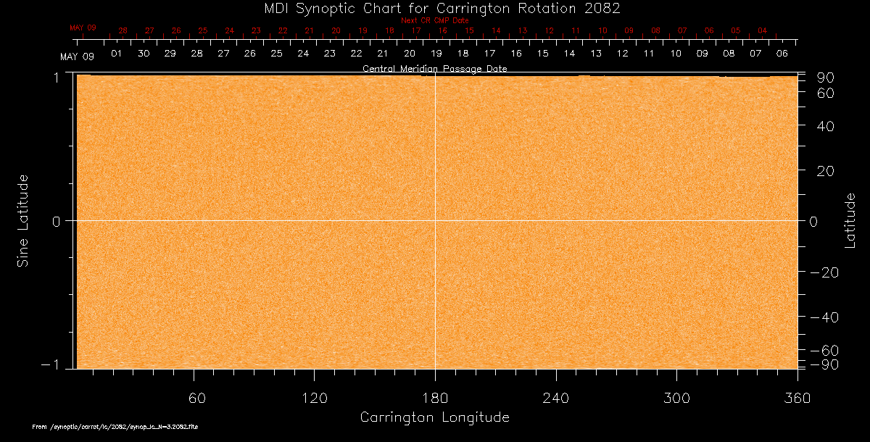This screenshot has height=442, width=870.
Task: Click the intersection of equator and 180 meridian
Action: [435, 220]
